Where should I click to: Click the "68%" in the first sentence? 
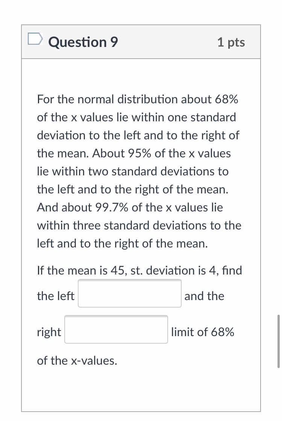(x=227, y=100)
